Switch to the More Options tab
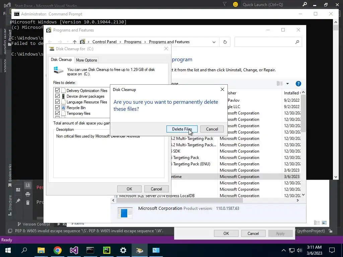The image size is (343, 257). coord(86,60)
